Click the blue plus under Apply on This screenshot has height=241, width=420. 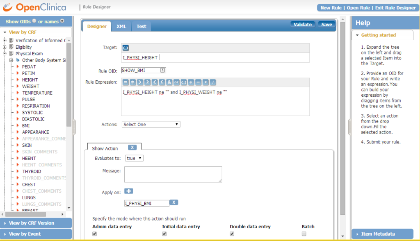point(129,191)
